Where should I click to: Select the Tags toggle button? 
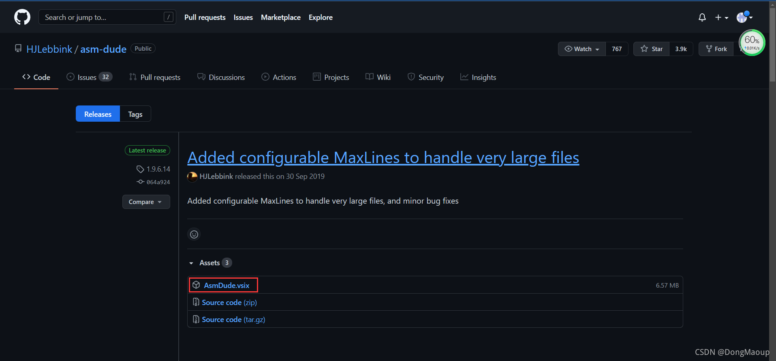[135, 114]
